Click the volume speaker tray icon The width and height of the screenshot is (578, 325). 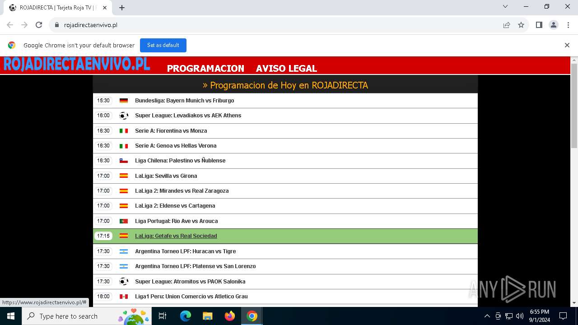[520, 316]
